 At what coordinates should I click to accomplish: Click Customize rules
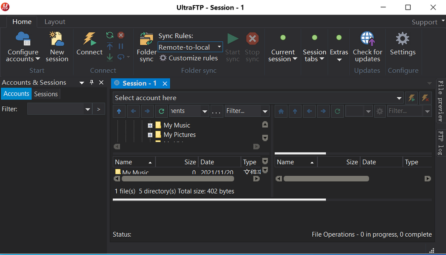click(189, 58)
